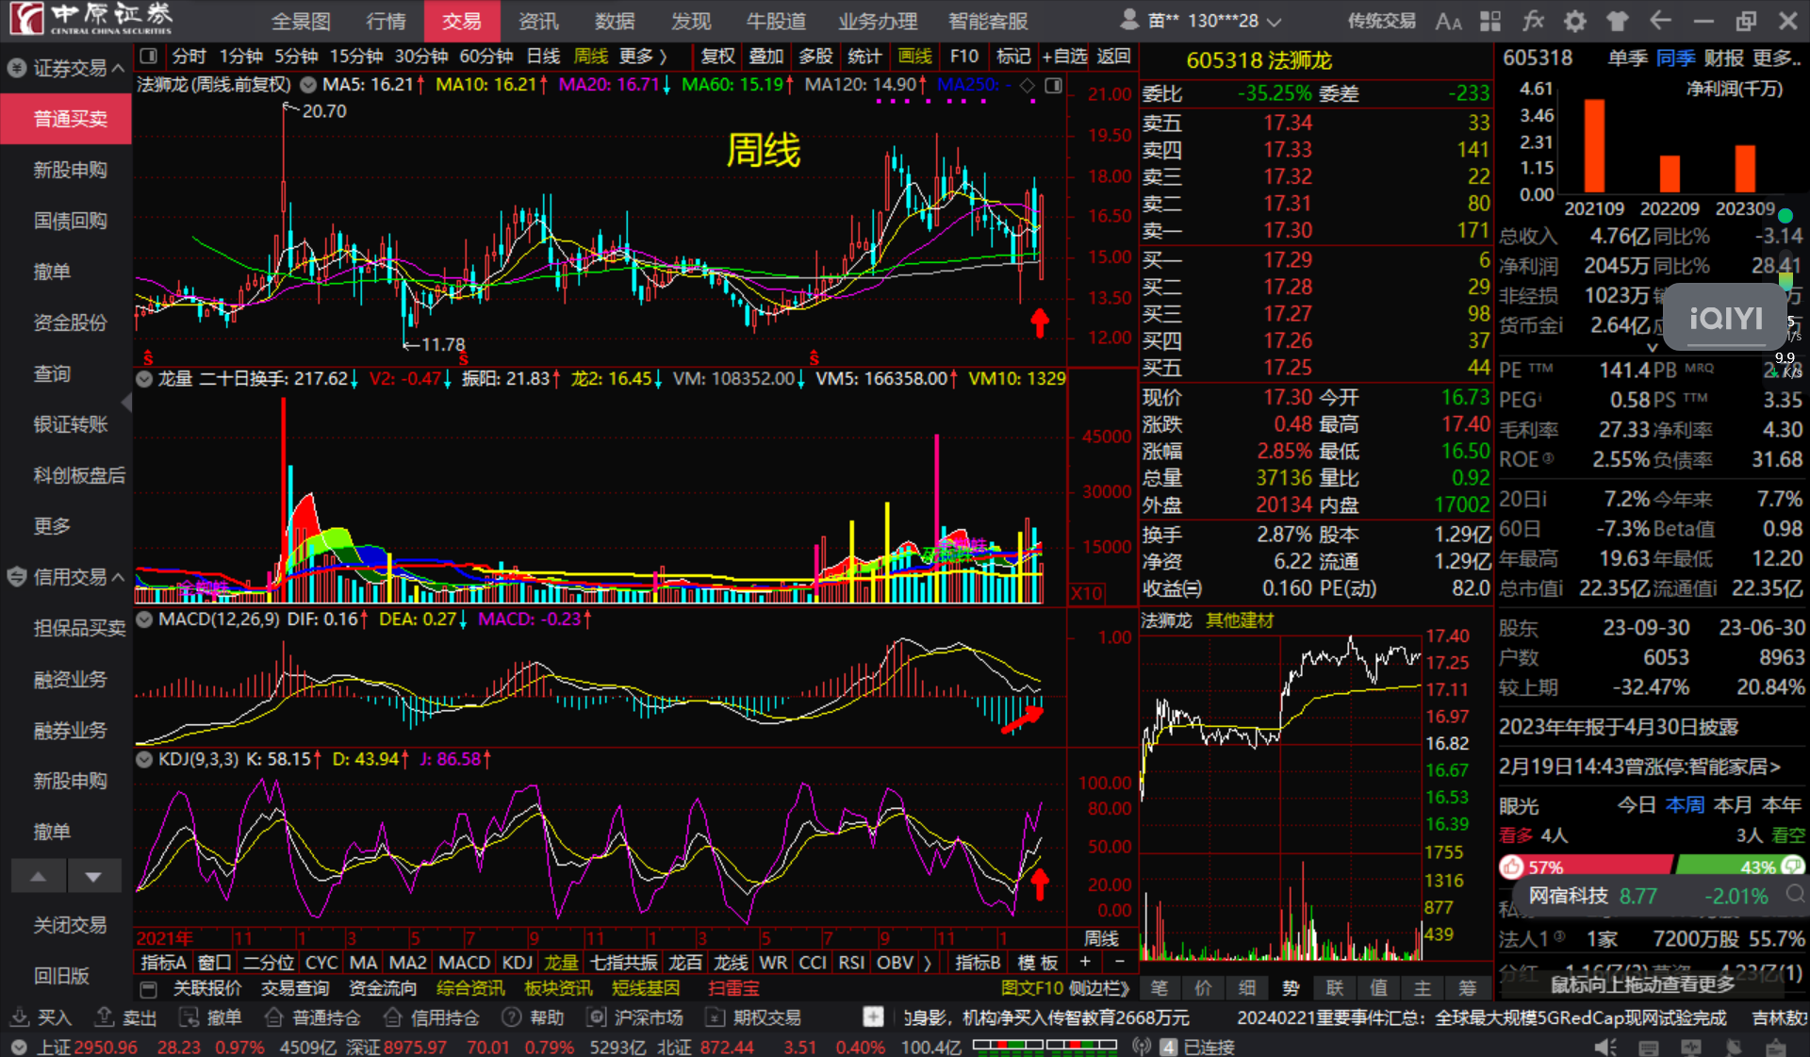The image size is (1810, 1057).
Task: Click the font size Aa icon
Action: (1448, 21)
